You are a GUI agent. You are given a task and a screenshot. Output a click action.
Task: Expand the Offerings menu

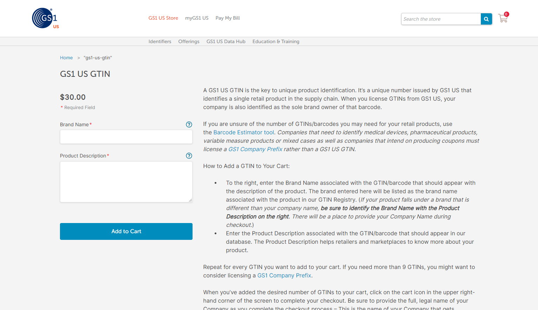[189, 41]
